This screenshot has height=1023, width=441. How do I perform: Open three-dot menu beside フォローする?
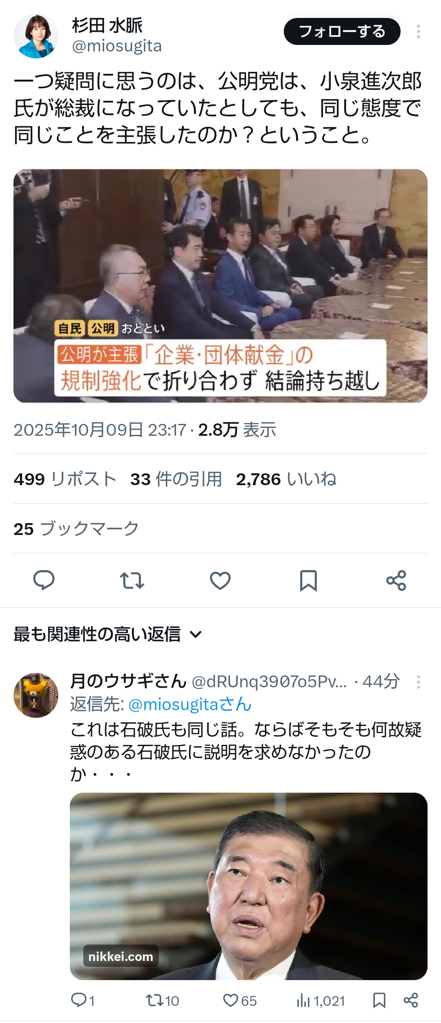coord(418,31)
